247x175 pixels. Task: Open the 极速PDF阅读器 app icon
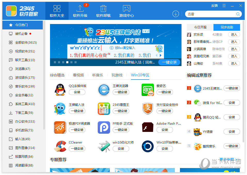pos(60,128)
